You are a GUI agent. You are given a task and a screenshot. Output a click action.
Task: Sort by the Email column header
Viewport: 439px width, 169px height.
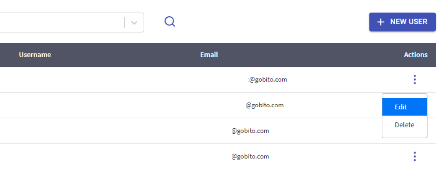pyautogui.click(x=209, y=55)
